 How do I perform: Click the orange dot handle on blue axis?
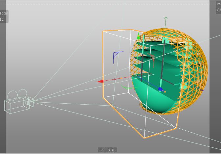coord(165,92)
